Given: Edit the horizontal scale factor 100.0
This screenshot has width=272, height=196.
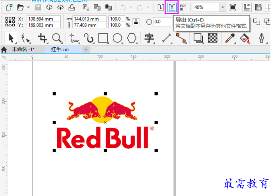Looking at the screenshot, I should 117,19.
